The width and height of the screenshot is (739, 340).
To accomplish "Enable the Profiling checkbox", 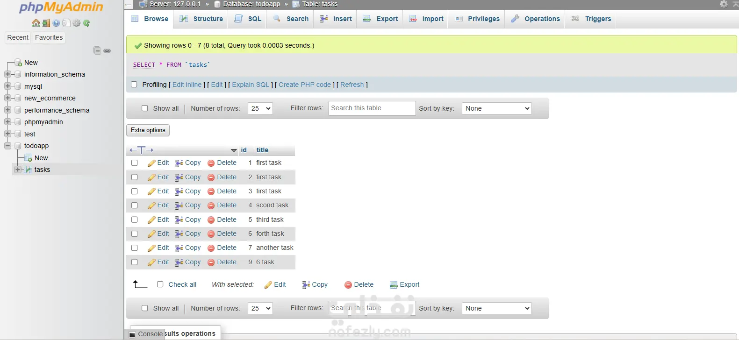I will [134, 85].
